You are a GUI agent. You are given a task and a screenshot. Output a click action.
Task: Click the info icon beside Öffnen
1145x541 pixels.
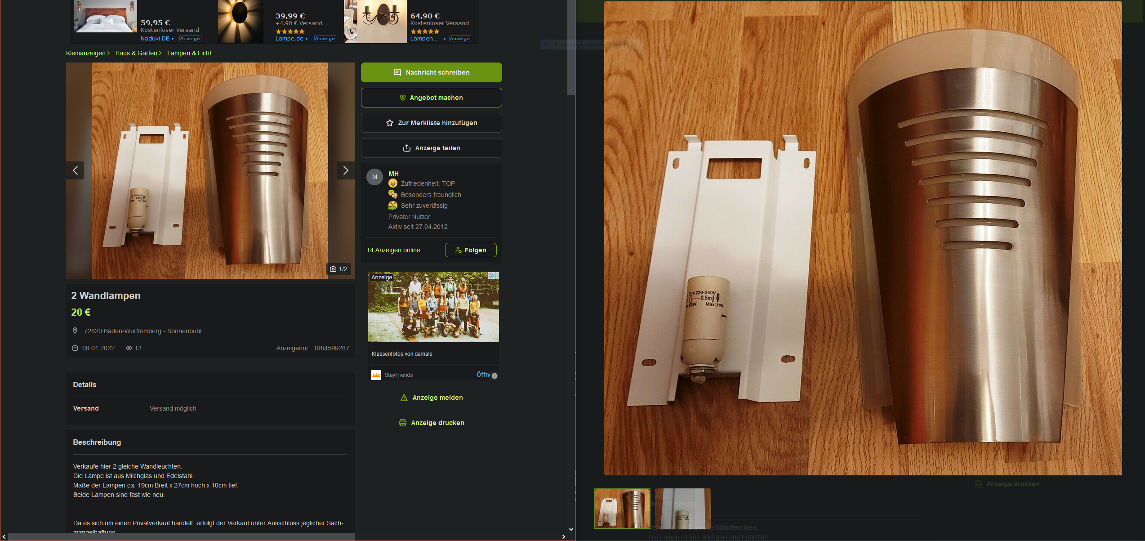pyautogui.click(x=495, y=376)
